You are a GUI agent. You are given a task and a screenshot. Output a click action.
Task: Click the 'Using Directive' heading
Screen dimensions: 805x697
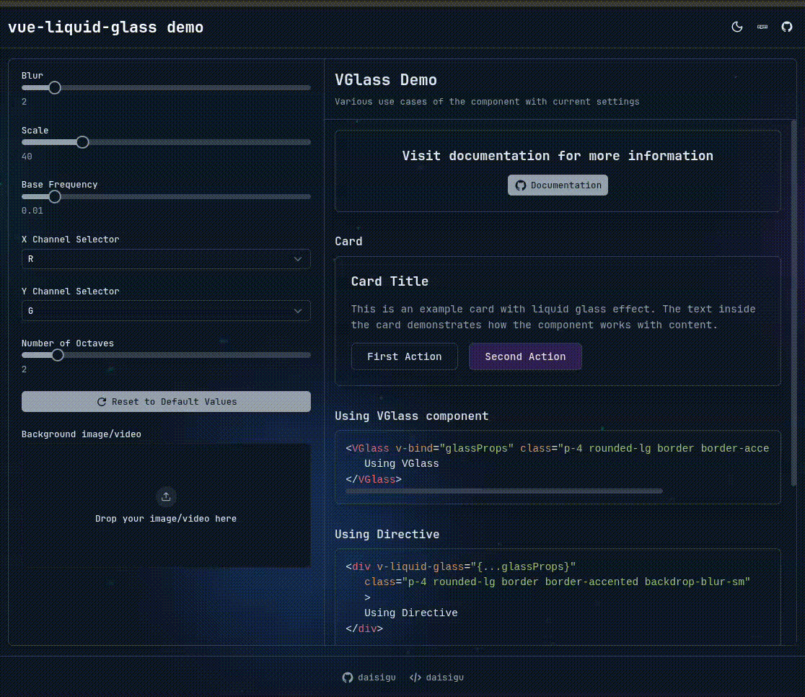387,534
